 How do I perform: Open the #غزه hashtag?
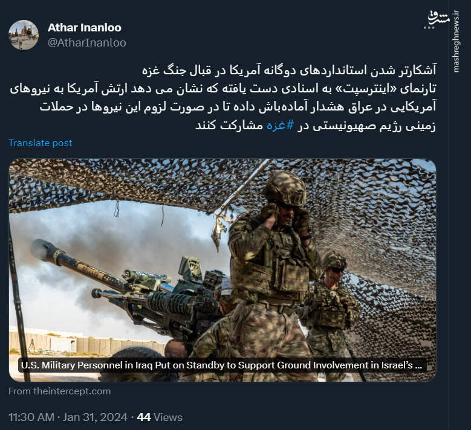click(281, 125)
